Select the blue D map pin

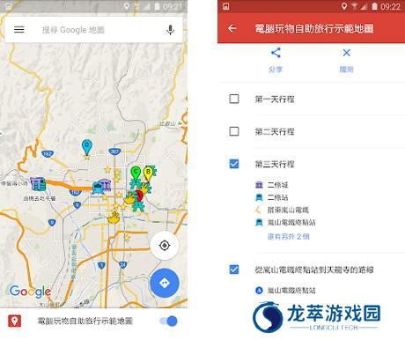tap(86, 148)
